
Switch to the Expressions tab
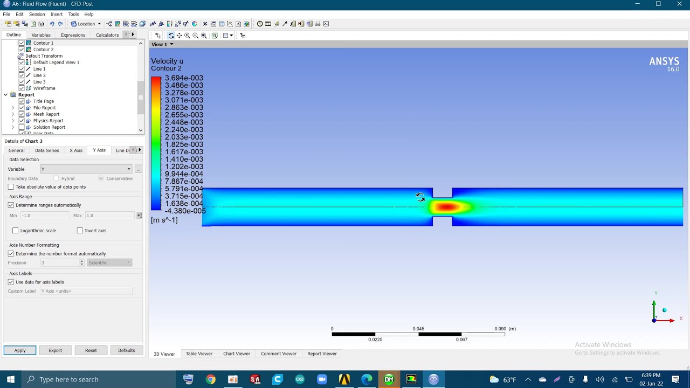tap(73, 35)
